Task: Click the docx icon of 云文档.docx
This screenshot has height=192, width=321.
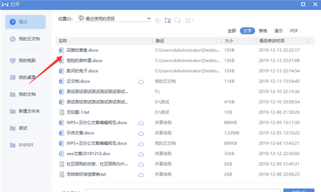Action: pos(61,82)
